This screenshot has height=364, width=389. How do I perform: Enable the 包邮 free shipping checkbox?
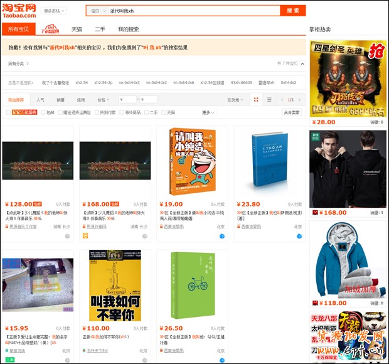click(x=43, y=112)
